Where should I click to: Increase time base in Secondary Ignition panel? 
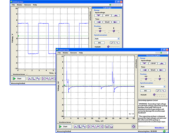(x=161, y=70)
